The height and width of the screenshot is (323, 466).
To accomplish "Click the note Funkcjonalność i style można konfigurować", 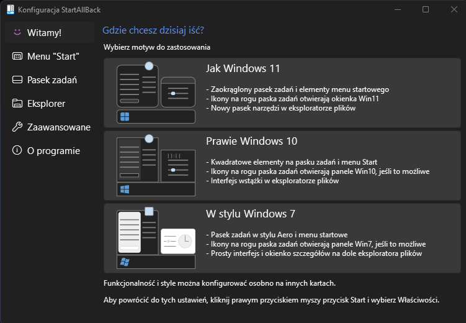I will (x=220, y=283).
